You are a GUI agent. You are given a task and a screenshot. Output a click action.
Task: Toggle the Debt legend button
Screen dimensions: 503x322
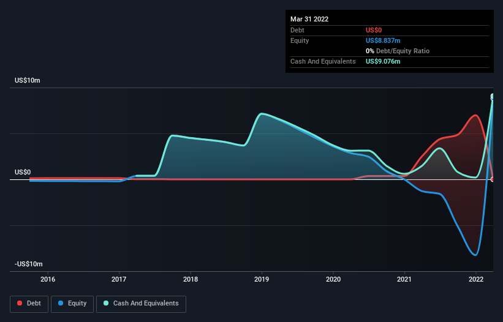click(29, 304)
